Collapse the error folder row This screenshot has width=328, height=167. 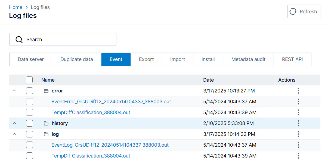coord(14,91)
